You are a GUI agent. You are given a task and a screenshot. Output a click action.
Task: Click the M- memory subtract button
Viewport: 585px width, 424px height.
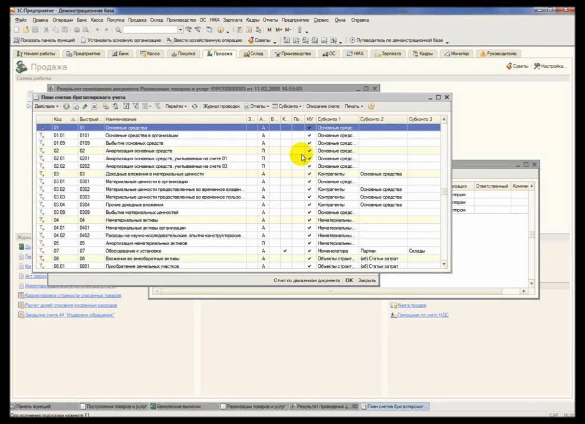tap(288, 30)
